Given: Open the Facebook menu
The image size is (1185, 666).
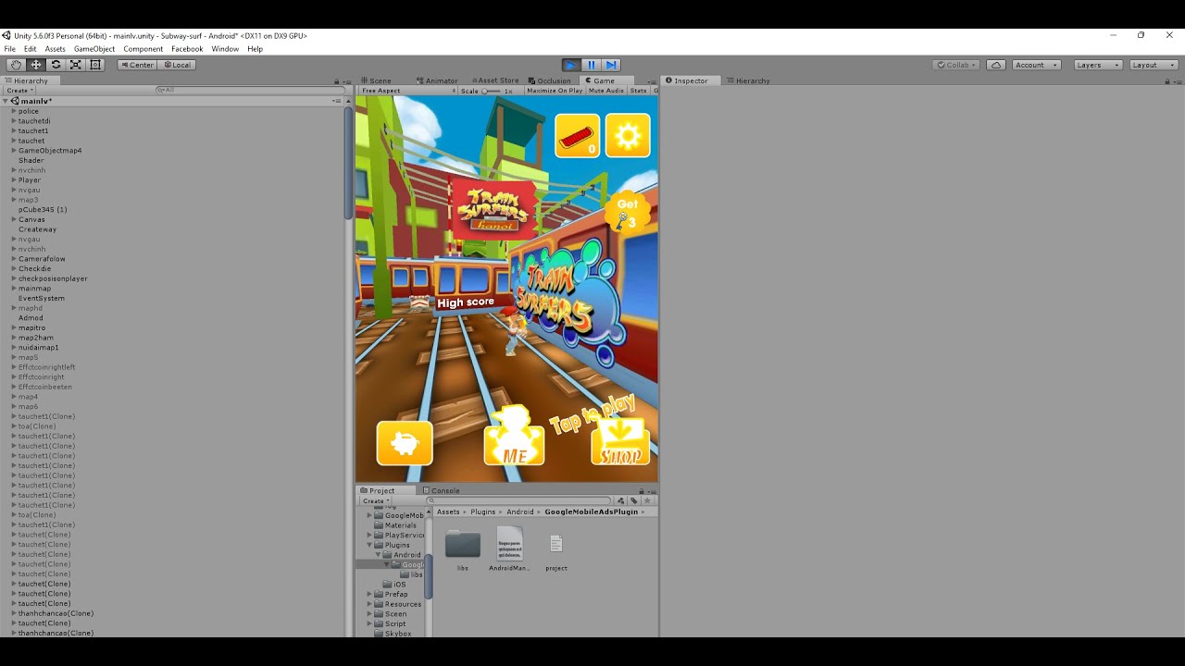Looking at the screenshot, I should pos(187,49).
